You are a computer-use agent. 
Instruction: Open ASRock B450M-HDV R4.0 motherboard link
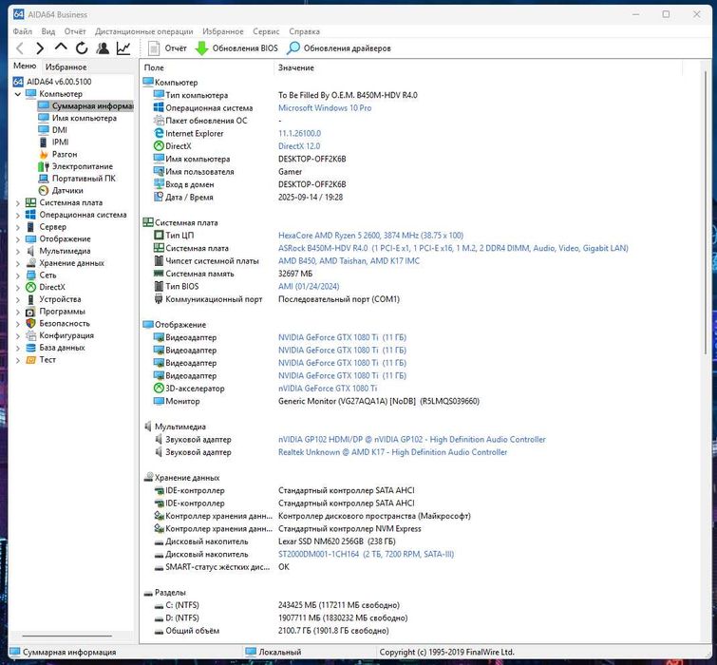(x=453, y=248)
